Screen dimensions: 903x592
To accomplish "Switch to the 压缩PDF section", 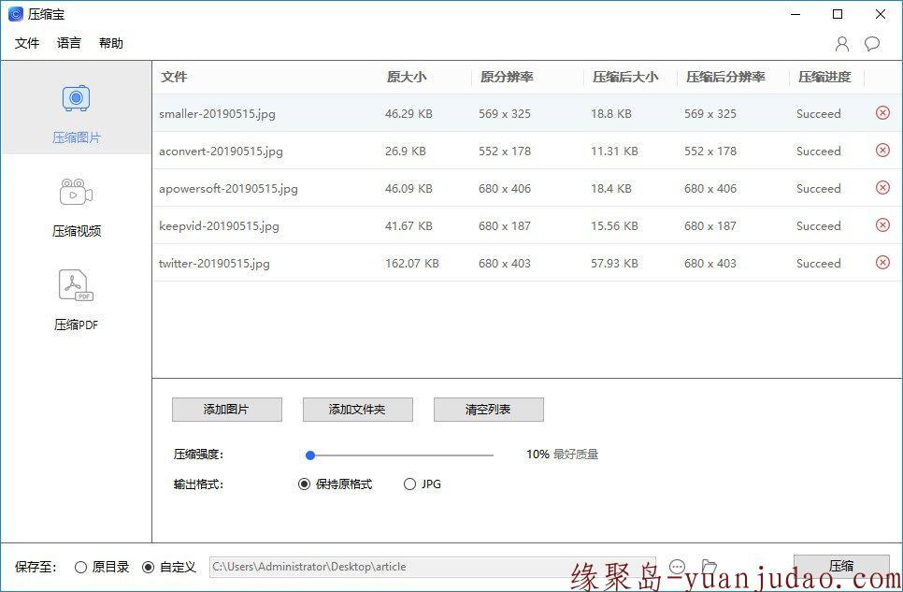I will click(76, 300).
